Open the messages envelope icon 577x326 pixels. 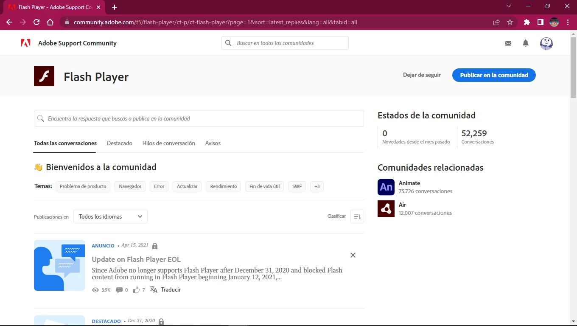[508, 43]
